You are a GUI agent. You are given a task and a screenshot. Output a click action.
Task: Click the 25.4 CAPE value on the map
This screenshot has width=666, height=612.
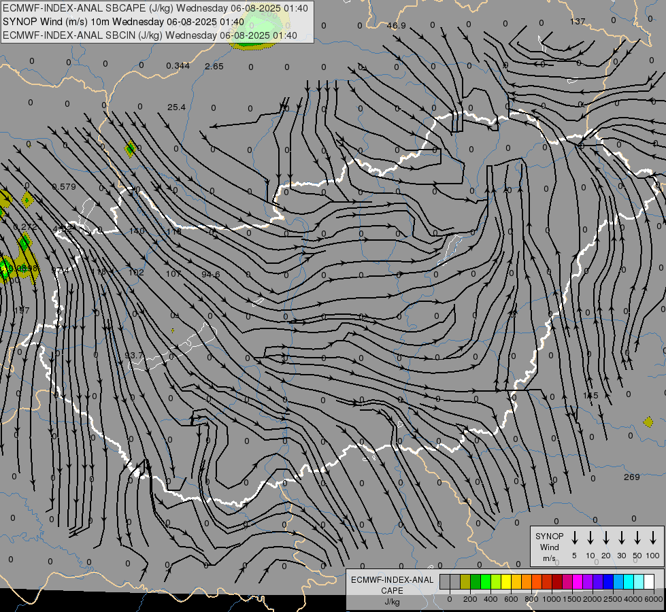[x=176, y=107]
